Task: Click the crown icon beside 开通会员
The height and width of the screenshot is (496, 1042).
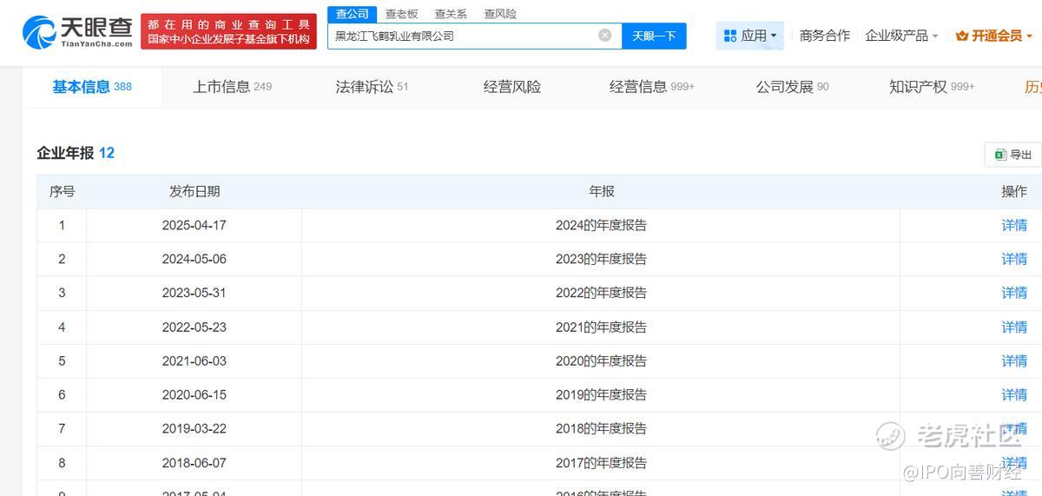Action: click(962, 36)
